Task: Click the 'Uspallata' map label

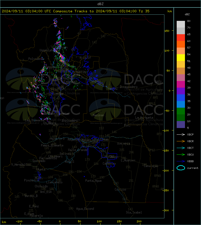Action: (x=47, y=50)
